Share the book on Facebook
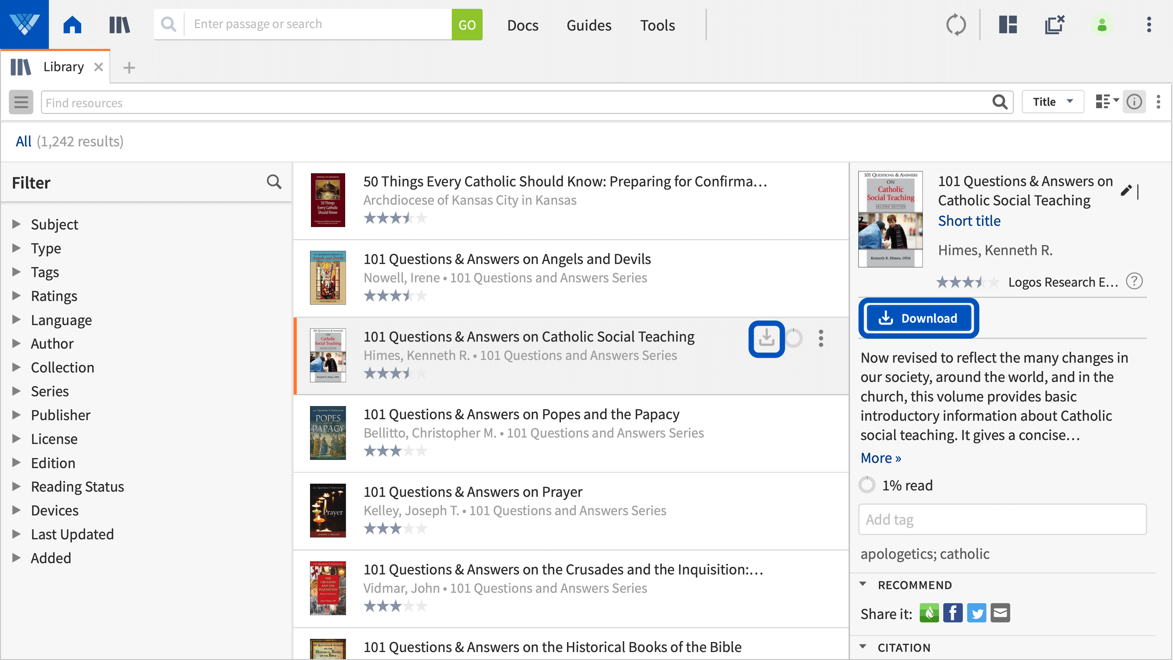This screenshot has height=660, width=1173. [953, 613]
